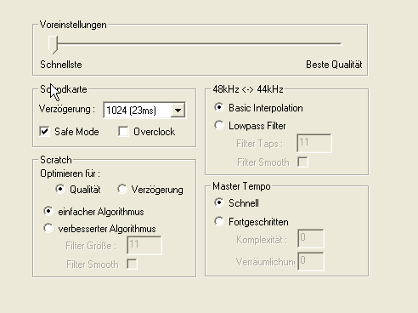Open the Verzögerung latency dropdown arrow

click(178, 110)
